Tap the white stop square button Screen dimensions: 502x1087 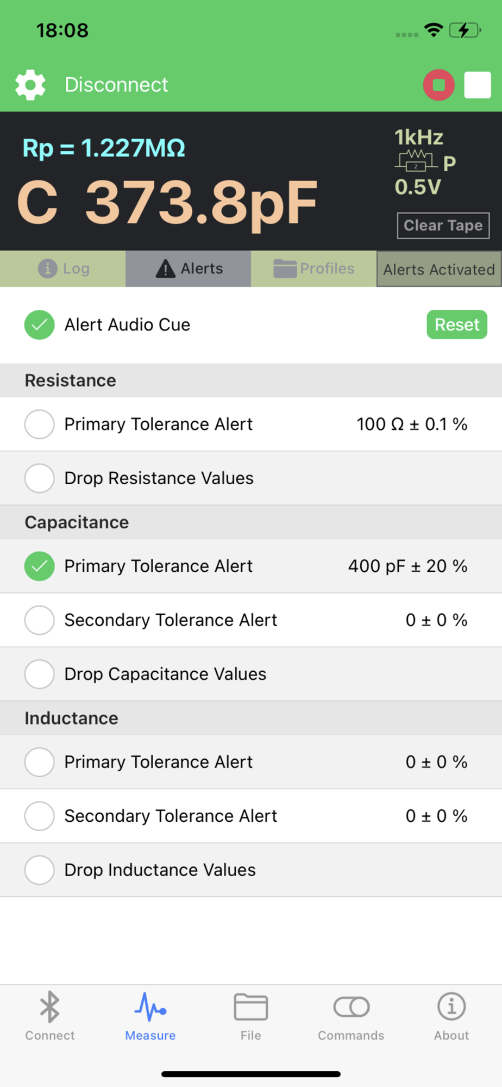pyautogui.click(x=477, y=85)
